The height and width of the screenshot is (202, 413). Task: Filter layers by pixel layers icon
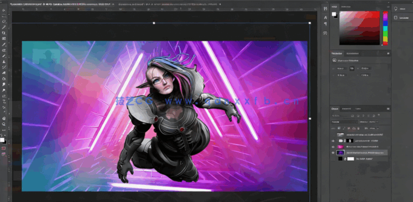click(352, 116)
